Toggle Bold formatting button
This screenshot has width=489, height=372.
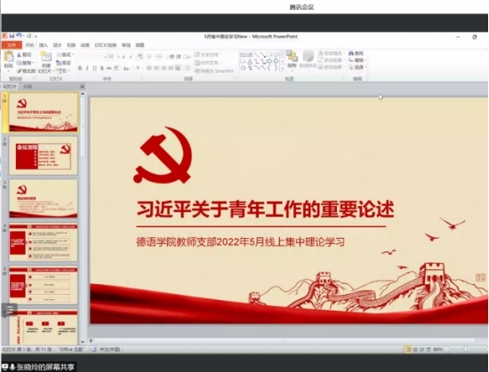(x=80, y=68)
